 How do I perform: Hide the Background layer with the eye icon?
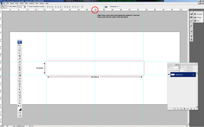pyautogui.click(x=169, y=75)
